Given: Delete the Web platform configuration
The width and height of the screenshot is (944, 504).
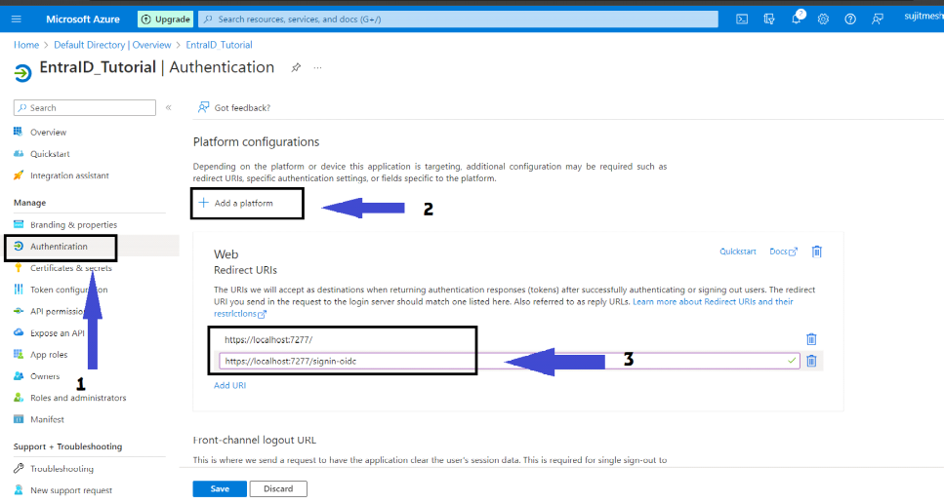Looking at the screenshot, I should 817,251.
